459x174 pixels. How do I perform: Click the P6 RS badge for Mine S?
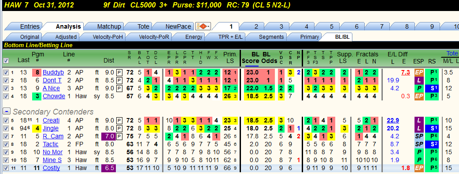pos(433,159)
